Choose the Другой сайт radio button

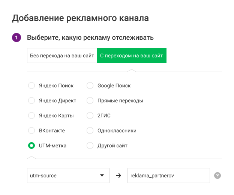[x=90, y=145]
